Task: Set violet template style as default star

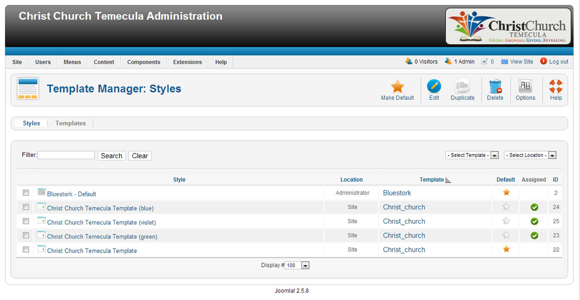Action: [506, 221]
